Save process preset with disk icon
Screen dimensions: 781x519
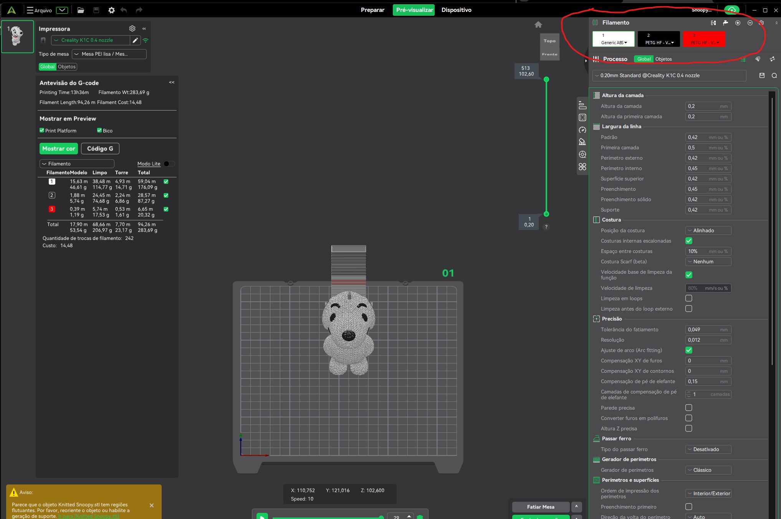762,76
